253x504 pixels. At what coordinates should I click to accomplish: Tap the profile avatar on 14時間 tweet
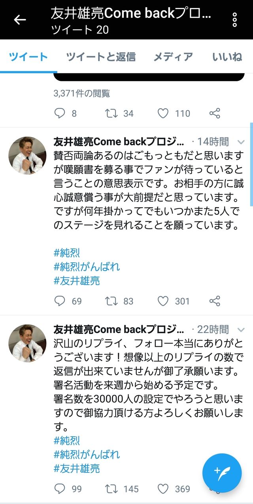(x=27, y=156)
